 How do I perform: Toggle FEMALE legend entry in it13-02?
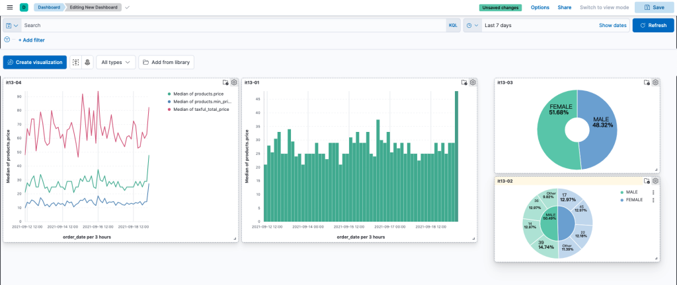[634, 200]
